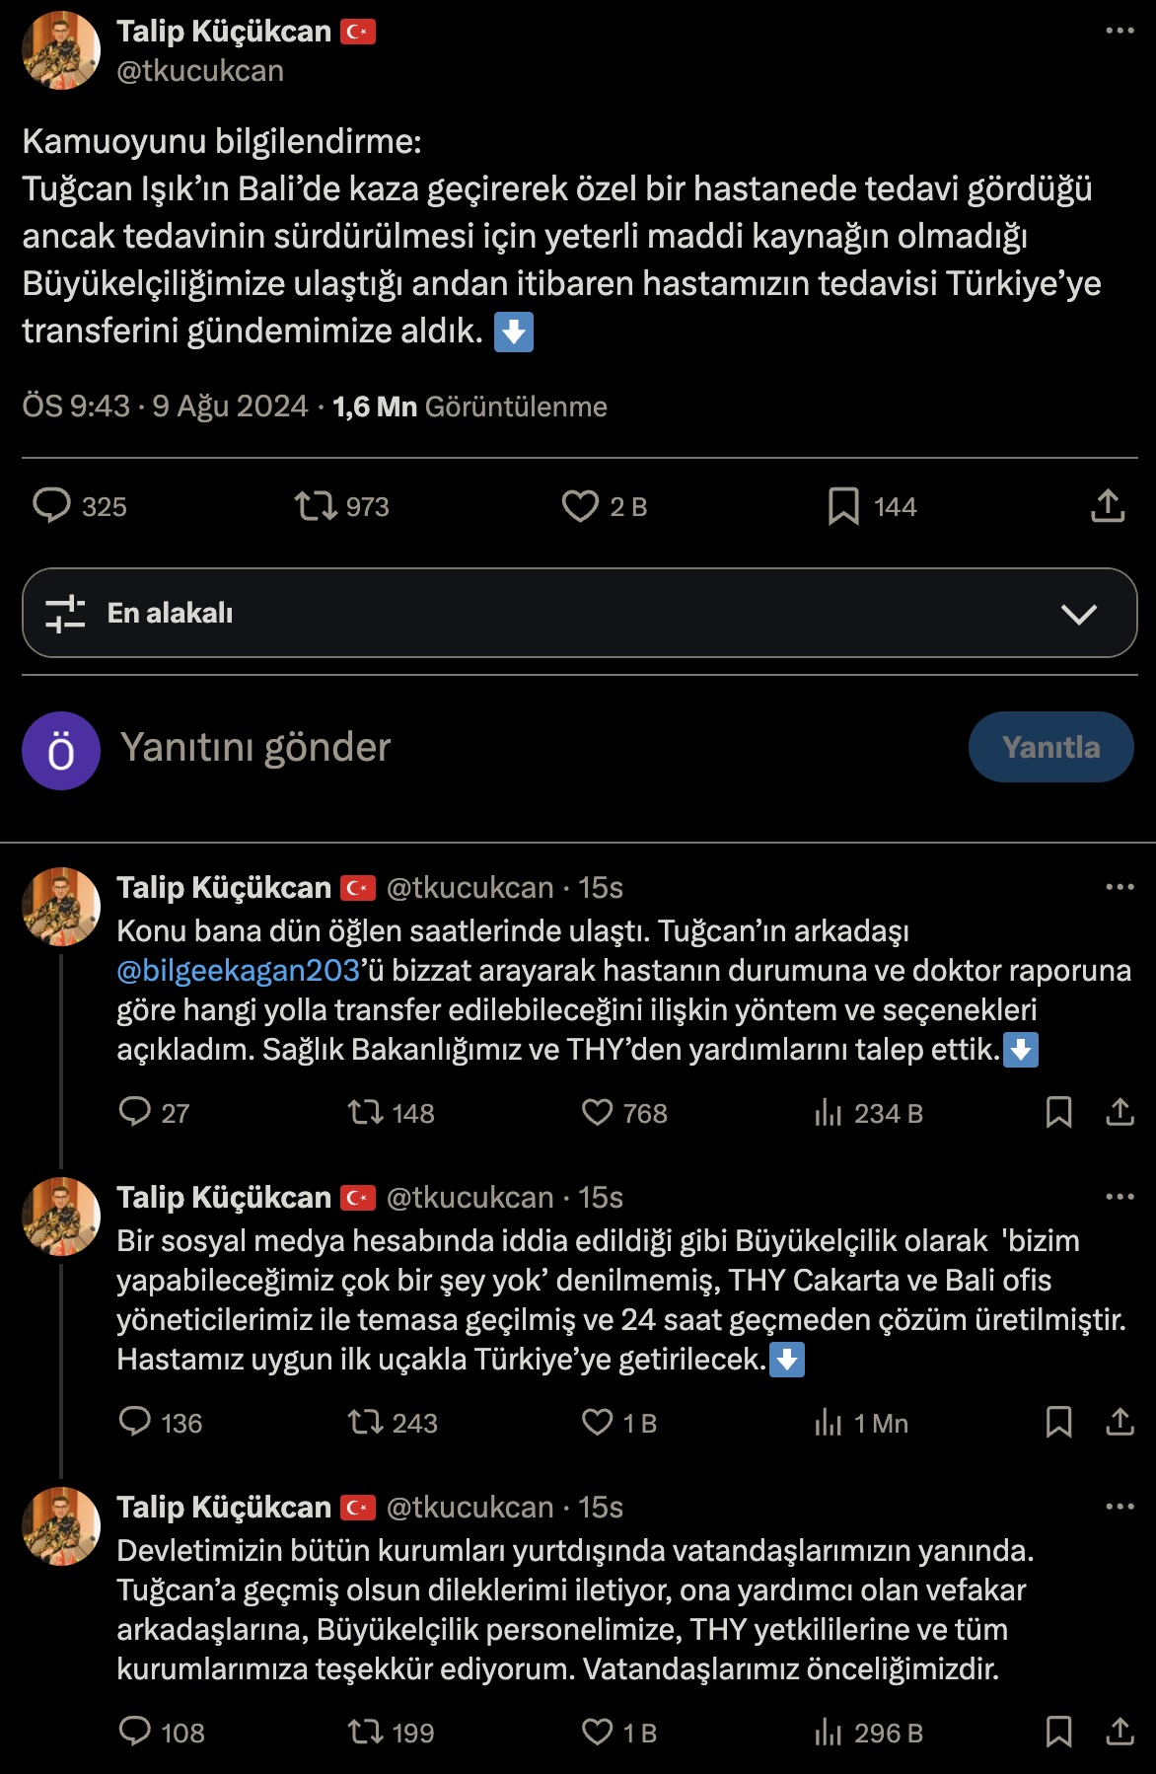Open the profile avatar on main tweet
The width and height of the screenshot is (1156, 1774).
click(x=61, y=50)
